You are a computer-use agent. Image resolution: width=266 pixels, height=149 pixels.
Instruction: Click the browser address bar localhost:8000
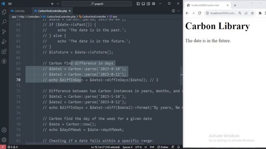pos(223,13)
